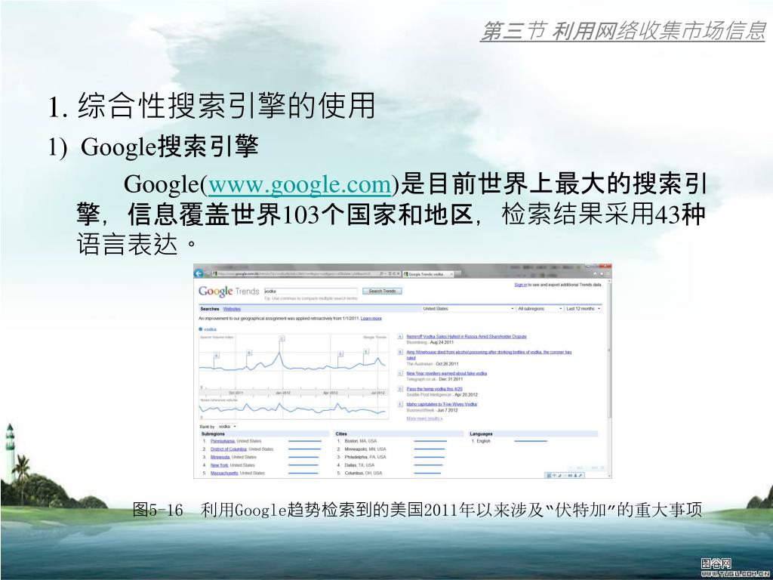The height and width of the screenshot is (580, 773).
Task: Open the Last 12 months dropdown
Action: pos(584,309)
